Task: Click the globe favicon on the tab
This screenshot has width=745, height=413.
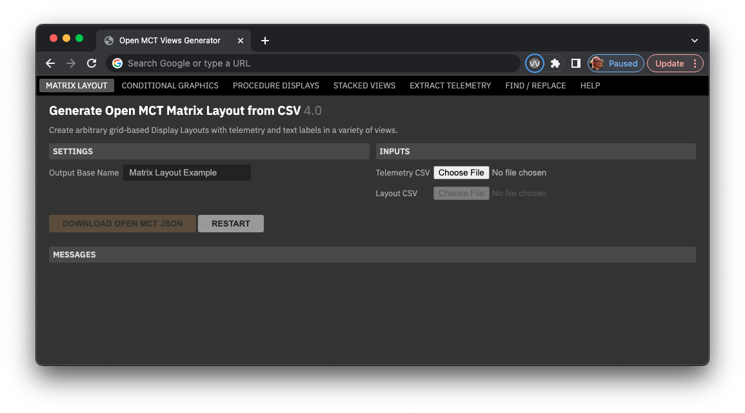Action: (x=109, y=41)
